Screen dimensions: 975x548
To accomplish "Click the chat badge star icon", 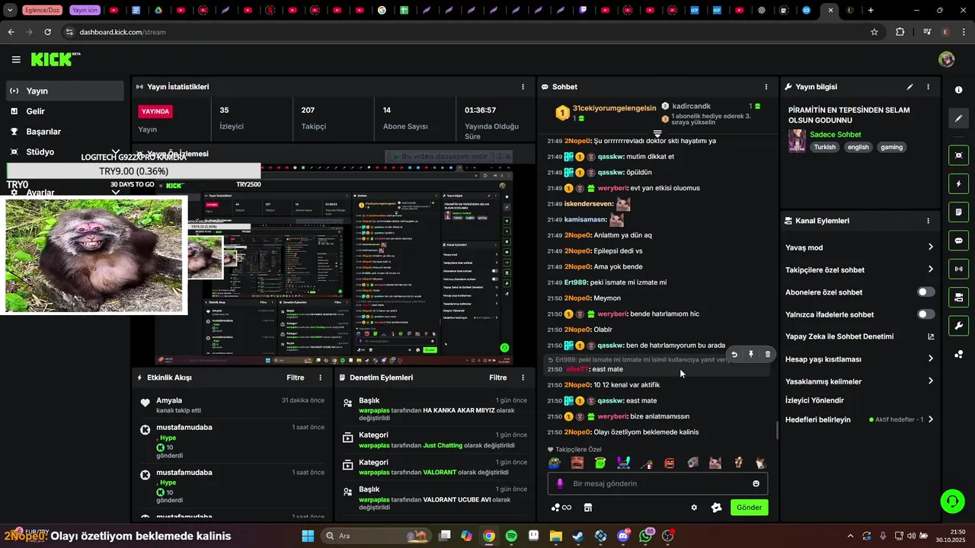I will click(716, 508).
